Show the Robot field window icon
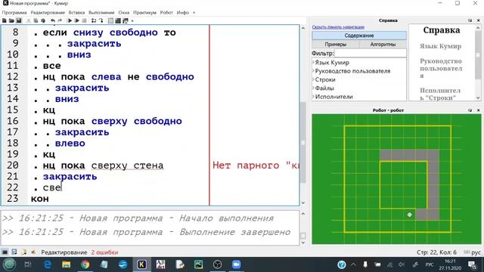Image resolution: width=484 pixels, height=272 pixels. point(110,20)
